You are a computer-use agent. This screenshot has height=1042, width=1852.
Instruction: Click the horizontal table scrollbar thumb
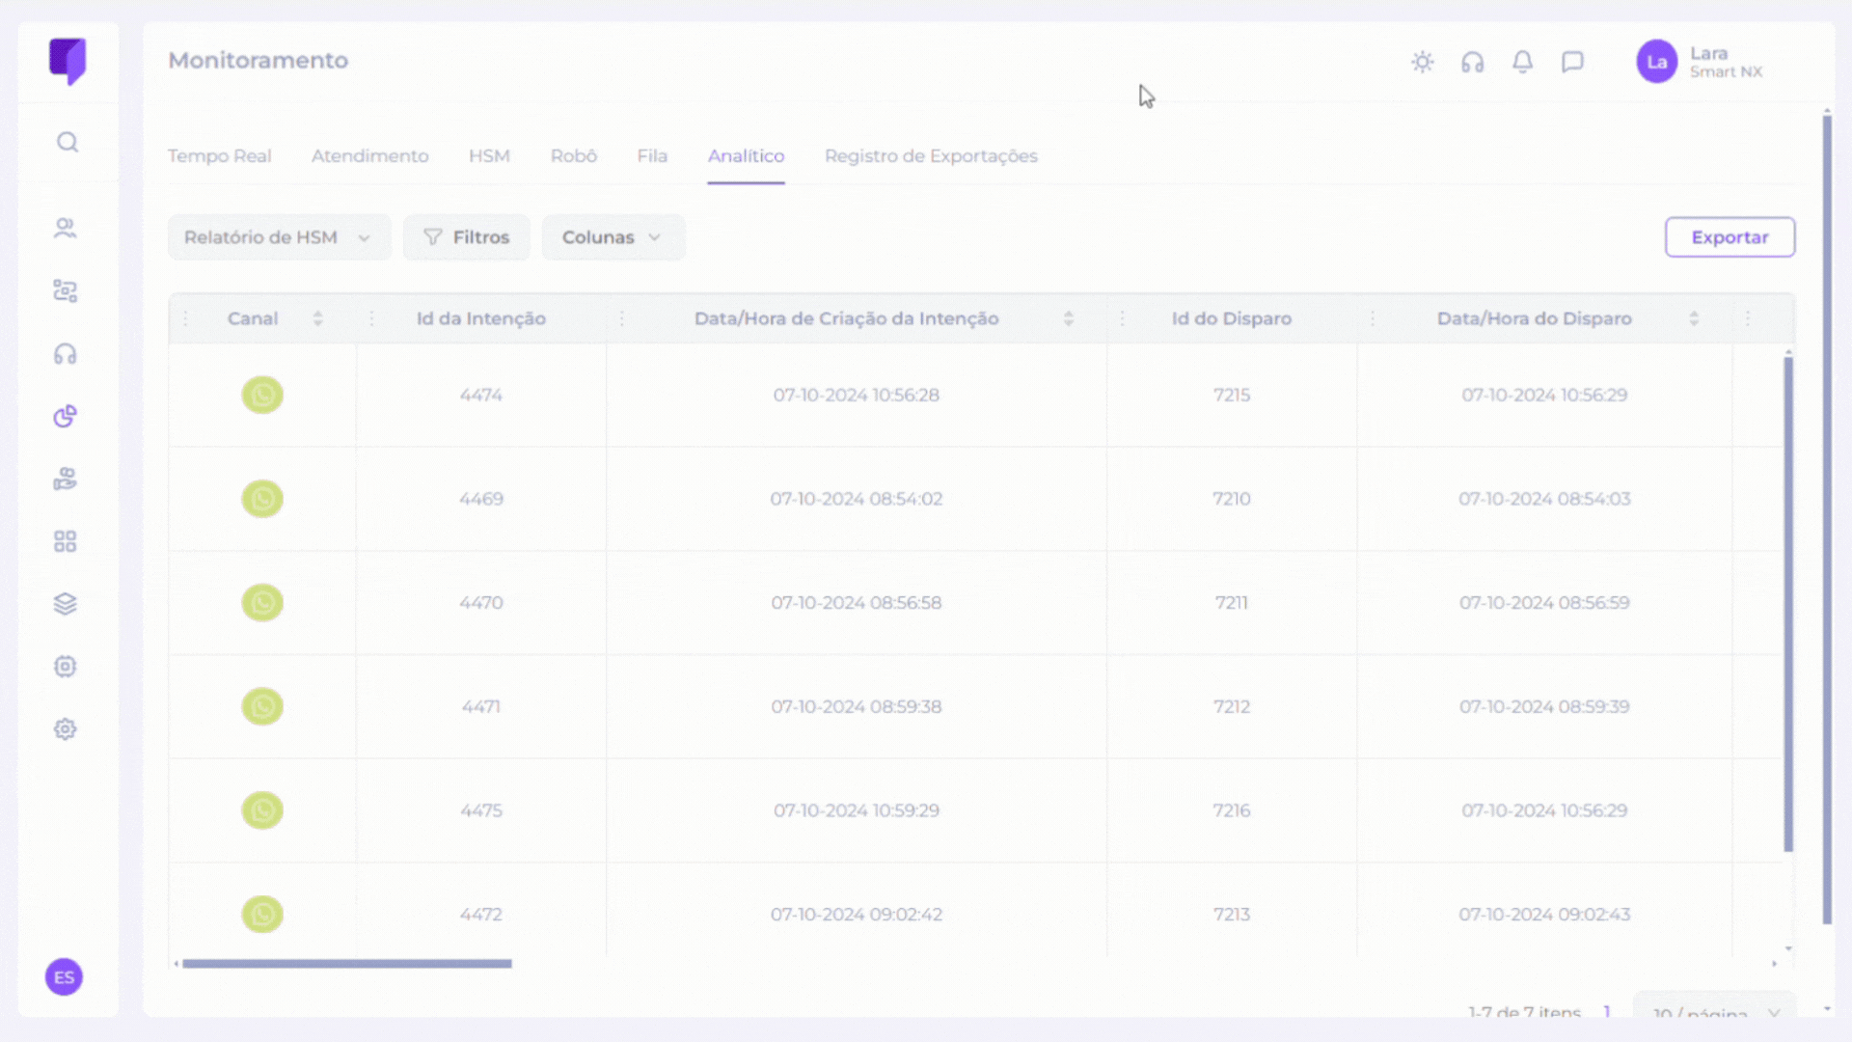point(347,964)
